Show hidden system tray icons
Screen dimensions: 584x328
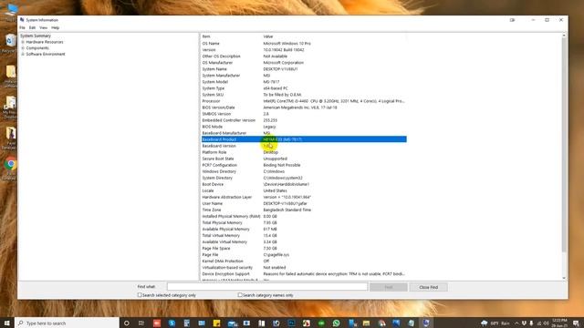516,323
